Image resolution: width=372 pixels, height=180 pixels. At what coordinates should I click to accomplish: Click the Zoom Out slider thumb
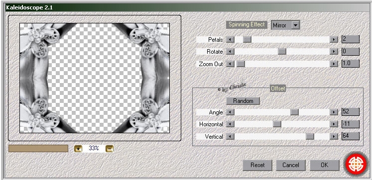coord(241,64)
